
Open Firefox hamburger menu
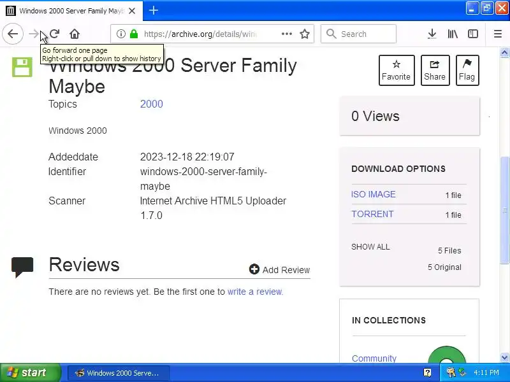click(x=498, y=34)
